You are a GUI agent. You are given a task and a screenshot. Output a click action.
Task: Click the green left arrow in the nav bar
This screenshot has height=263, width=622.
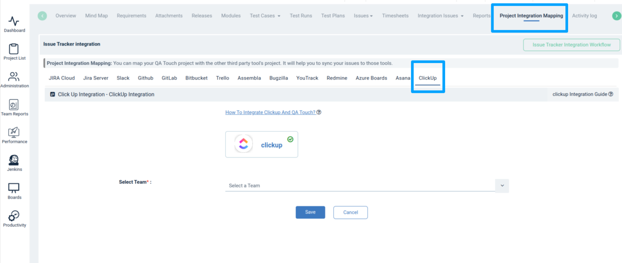click(42, 16)
